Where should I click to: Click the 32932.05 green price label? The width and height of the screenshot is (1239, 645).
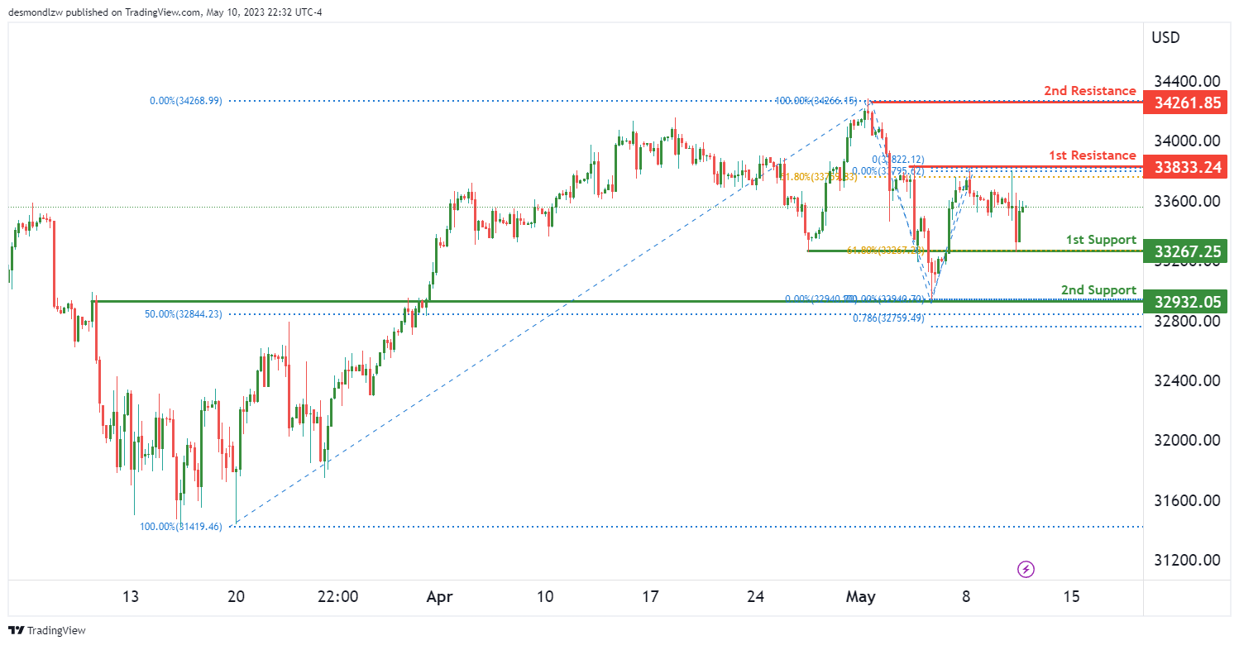click(x=1185, y=302)
